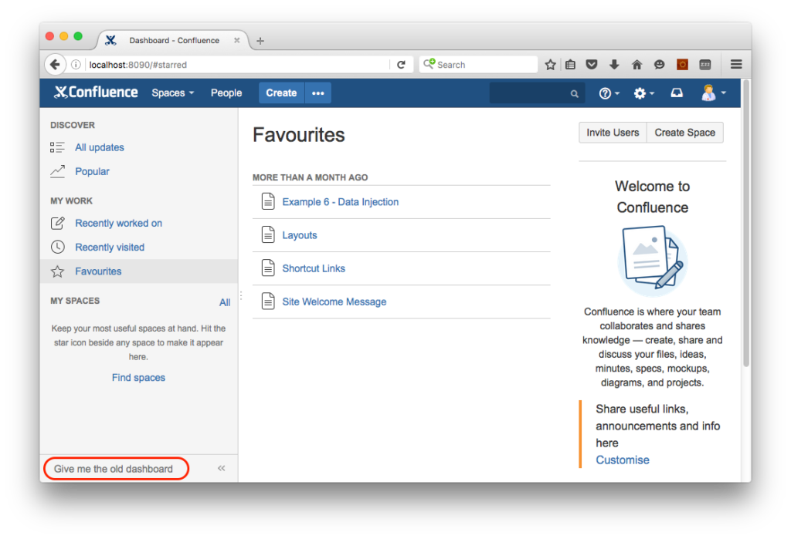Click the Create Space button
791x539 pixels.
[684, 133]
